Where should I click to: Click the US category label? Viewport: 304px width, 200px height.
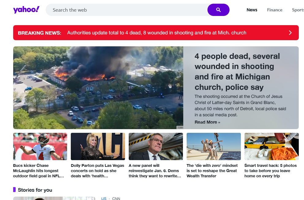[x=104, y=198]
